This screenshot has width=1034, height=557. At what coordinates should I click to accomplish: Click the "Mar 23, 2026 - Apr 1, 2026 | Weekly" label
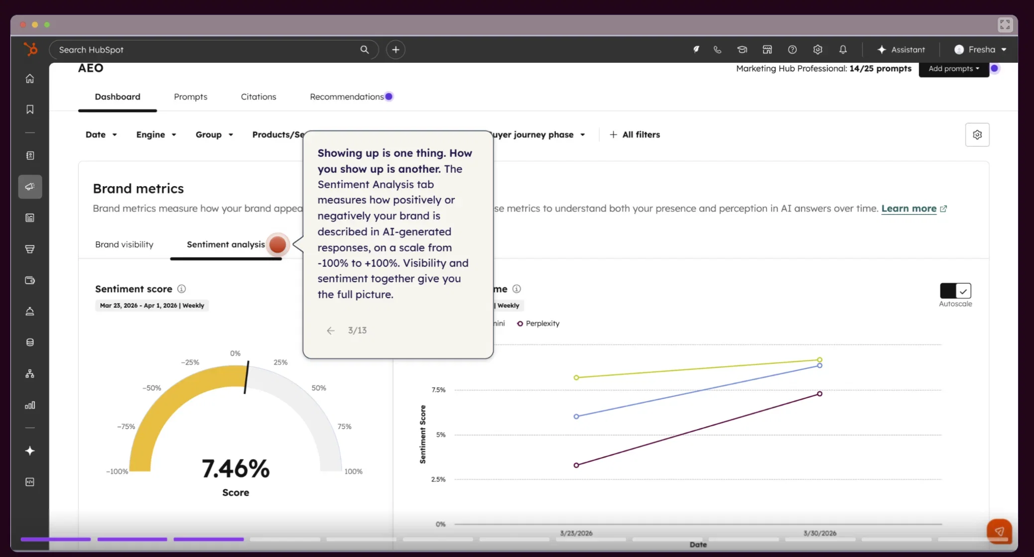[152, 306]
